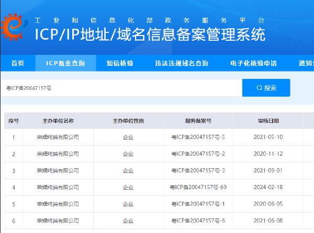Click 主办单位性质 column header
The width and height of the screenshot is (314, 233).
(x=128, y=121)
